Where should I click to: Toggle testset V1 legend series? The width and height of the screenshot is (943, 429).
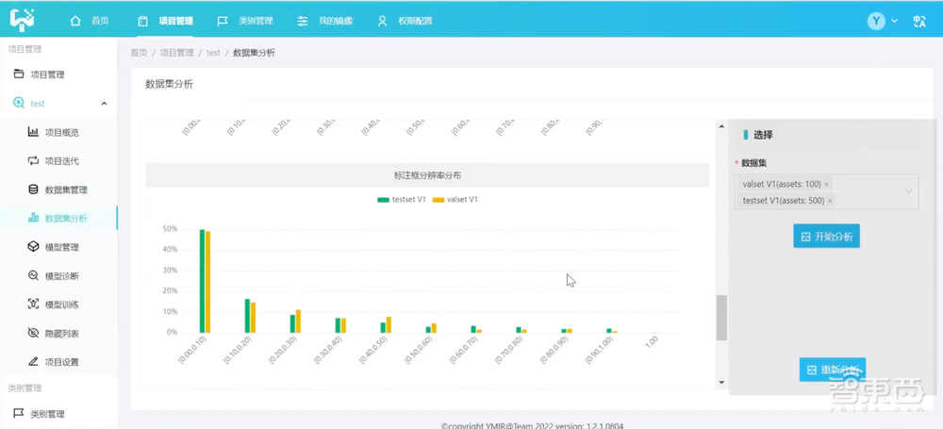click(x=402, y=200)
